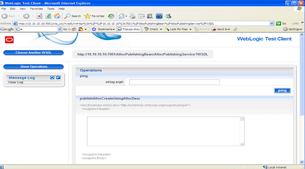The height and width of the screenshot is (169, 305).
Task: Click the Forward arrow icon
Action: pos(26,16)
